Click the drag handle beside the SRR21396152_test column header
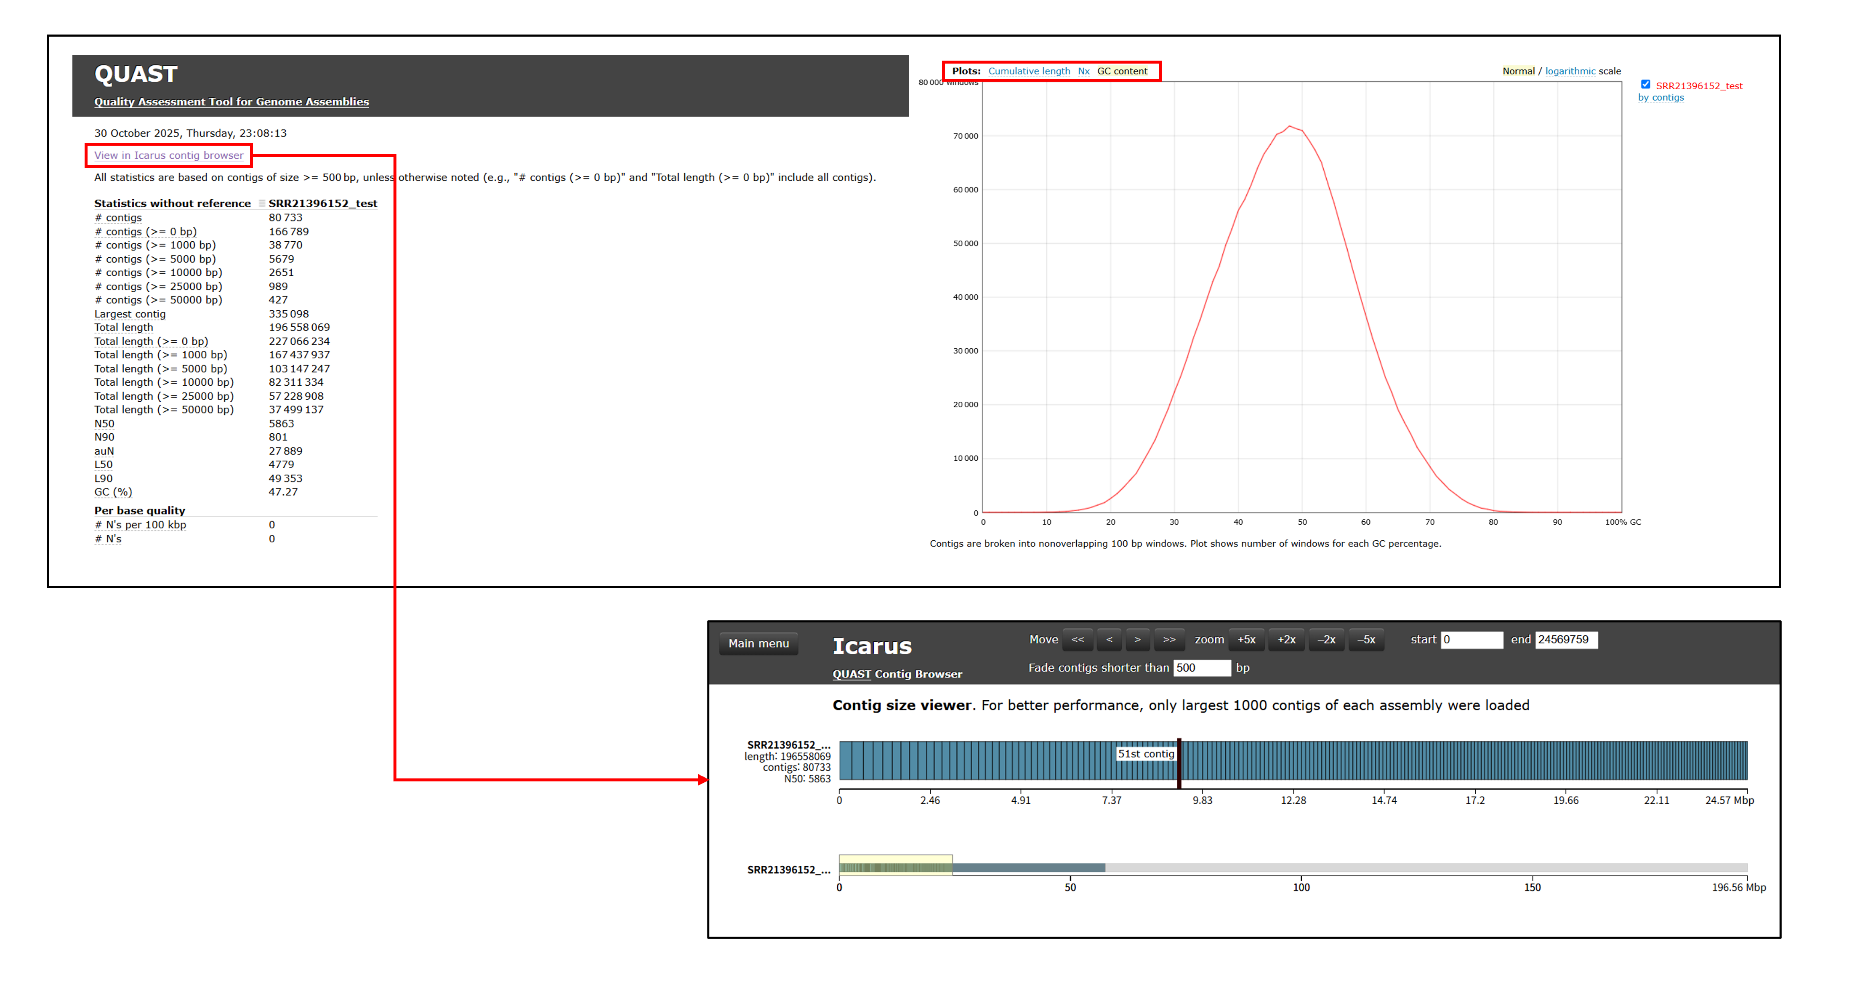The image size is (1852, 987). [262, 203]
